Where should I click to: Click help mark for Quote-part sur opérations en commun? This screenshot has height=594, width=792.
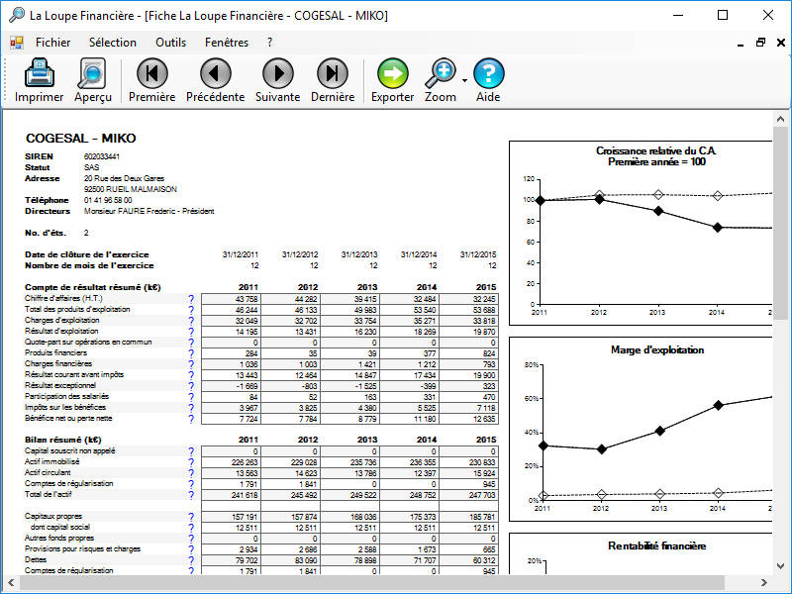pyautogui.click(x=191, y=343)
